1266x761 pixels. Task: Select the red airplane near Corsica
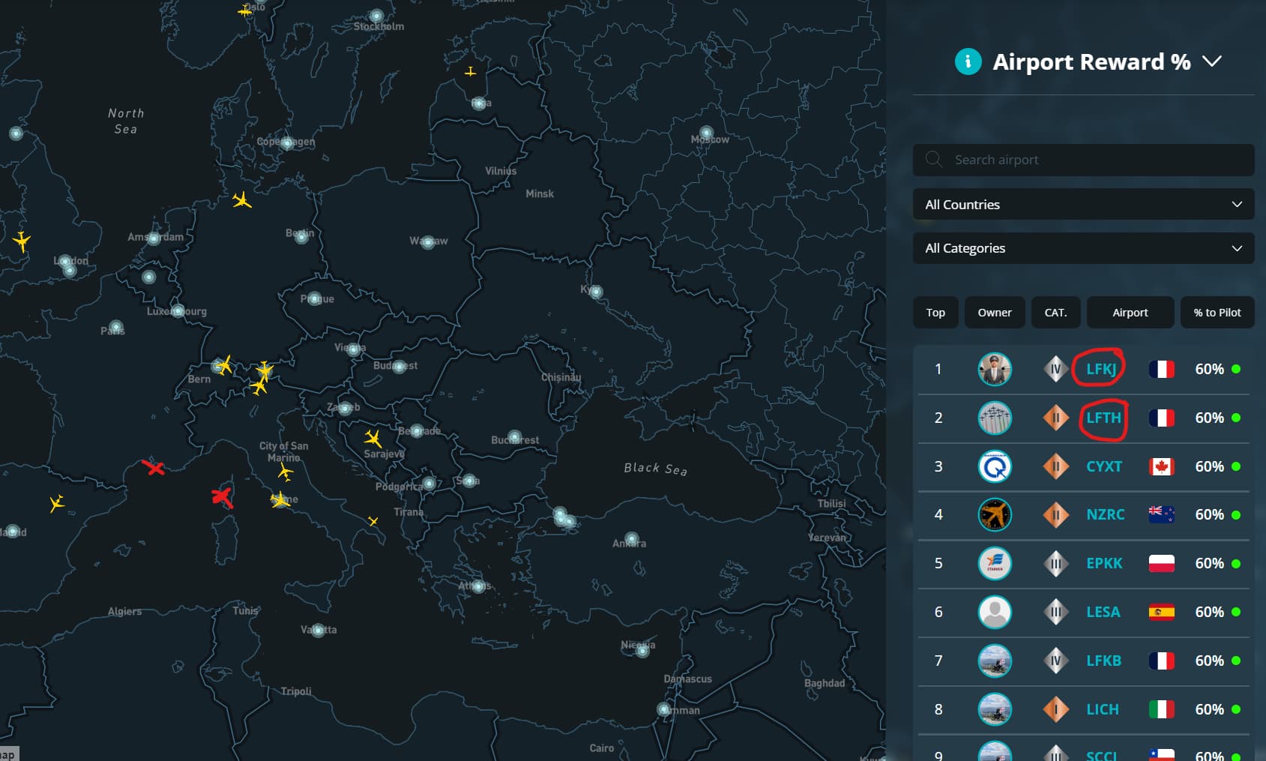(x=222, y=496)
